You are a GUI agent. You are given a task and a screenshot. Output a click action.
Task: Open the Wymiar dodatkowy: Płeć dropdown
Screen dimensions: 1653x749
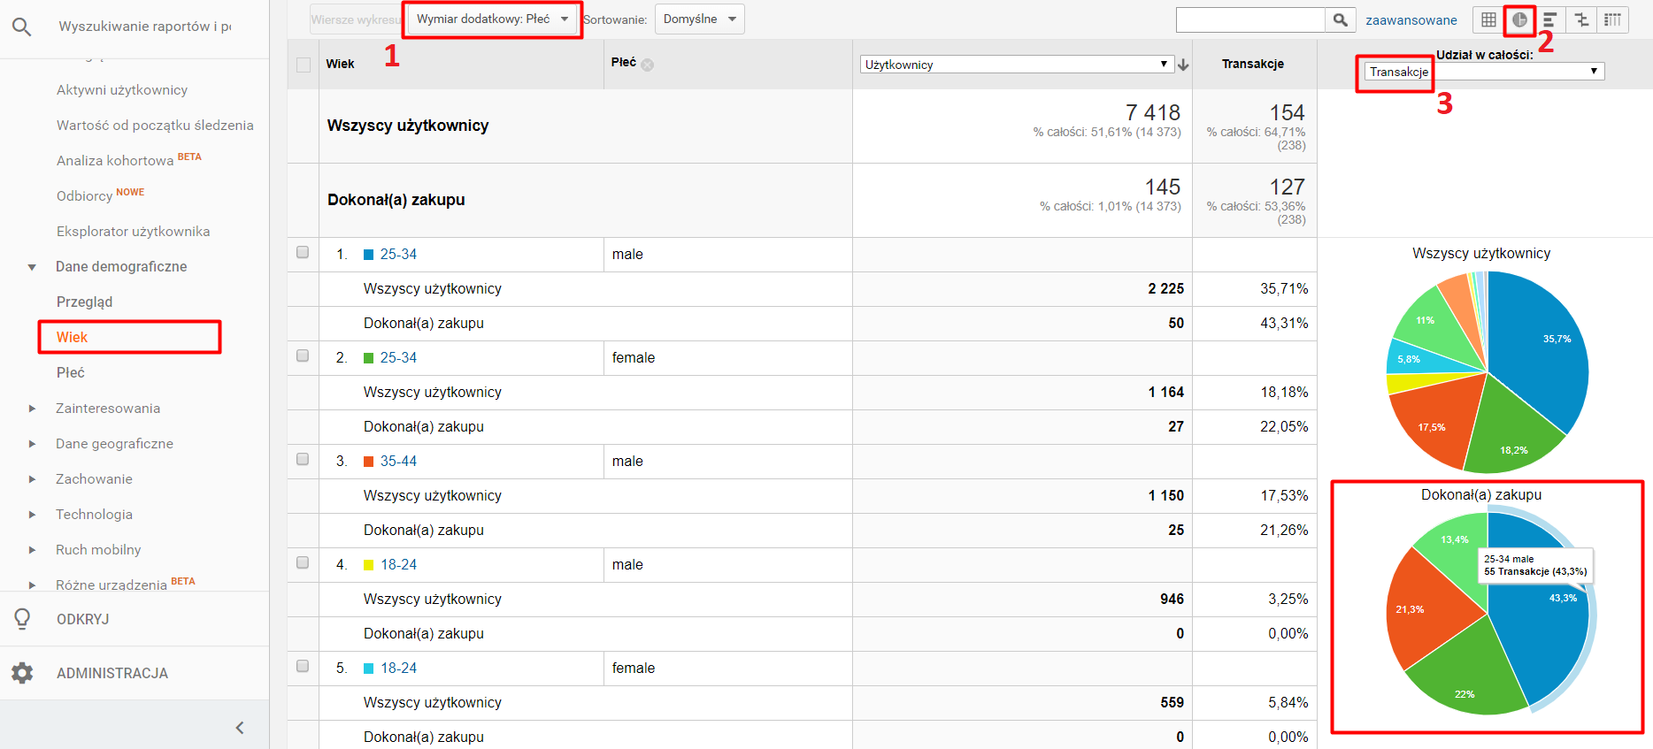pyautogui.click(x=492, y=19)
